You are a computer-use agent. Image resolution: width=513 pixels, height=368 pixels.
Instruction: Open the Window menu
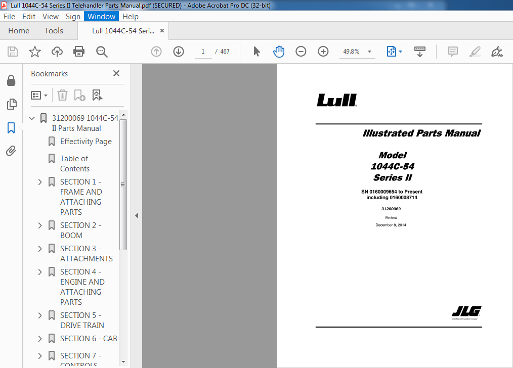[x=101, y=16]
